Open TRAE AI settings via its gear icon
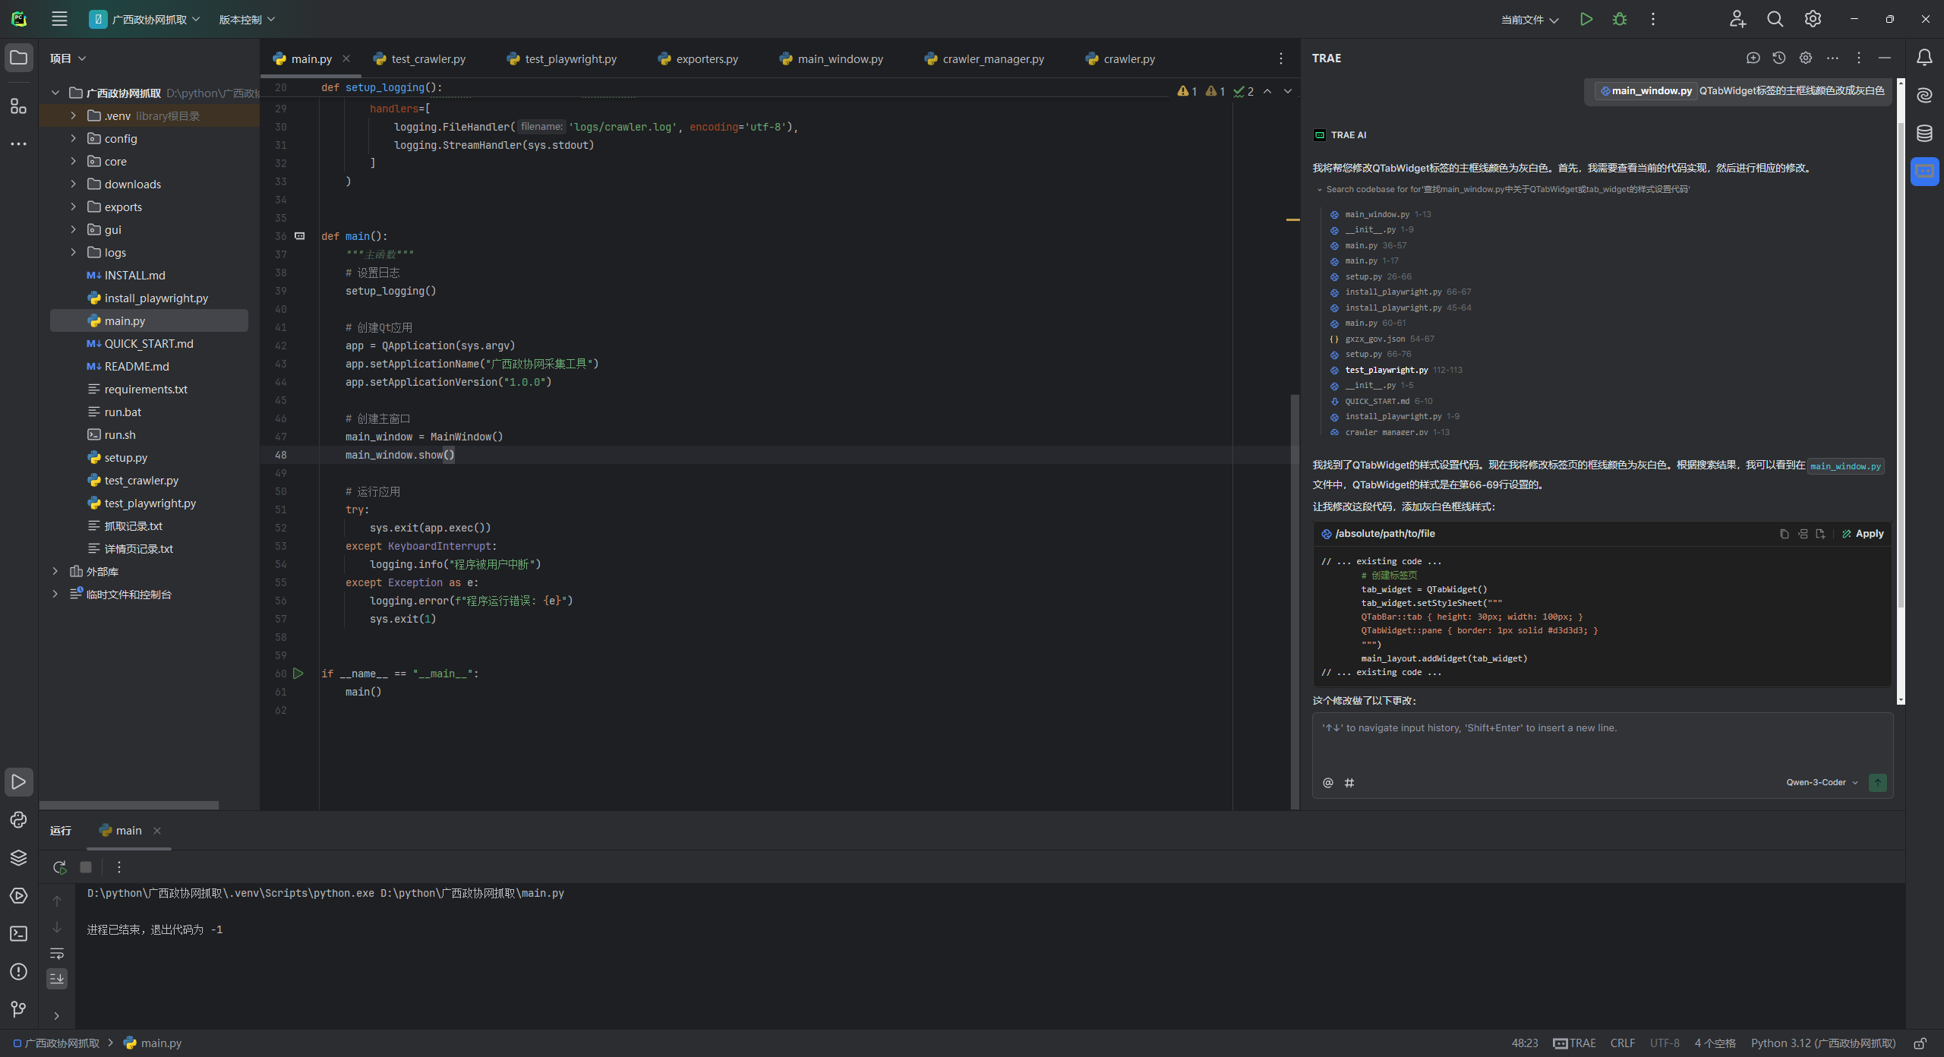 pyautogui.click(x=1805, y=58)
